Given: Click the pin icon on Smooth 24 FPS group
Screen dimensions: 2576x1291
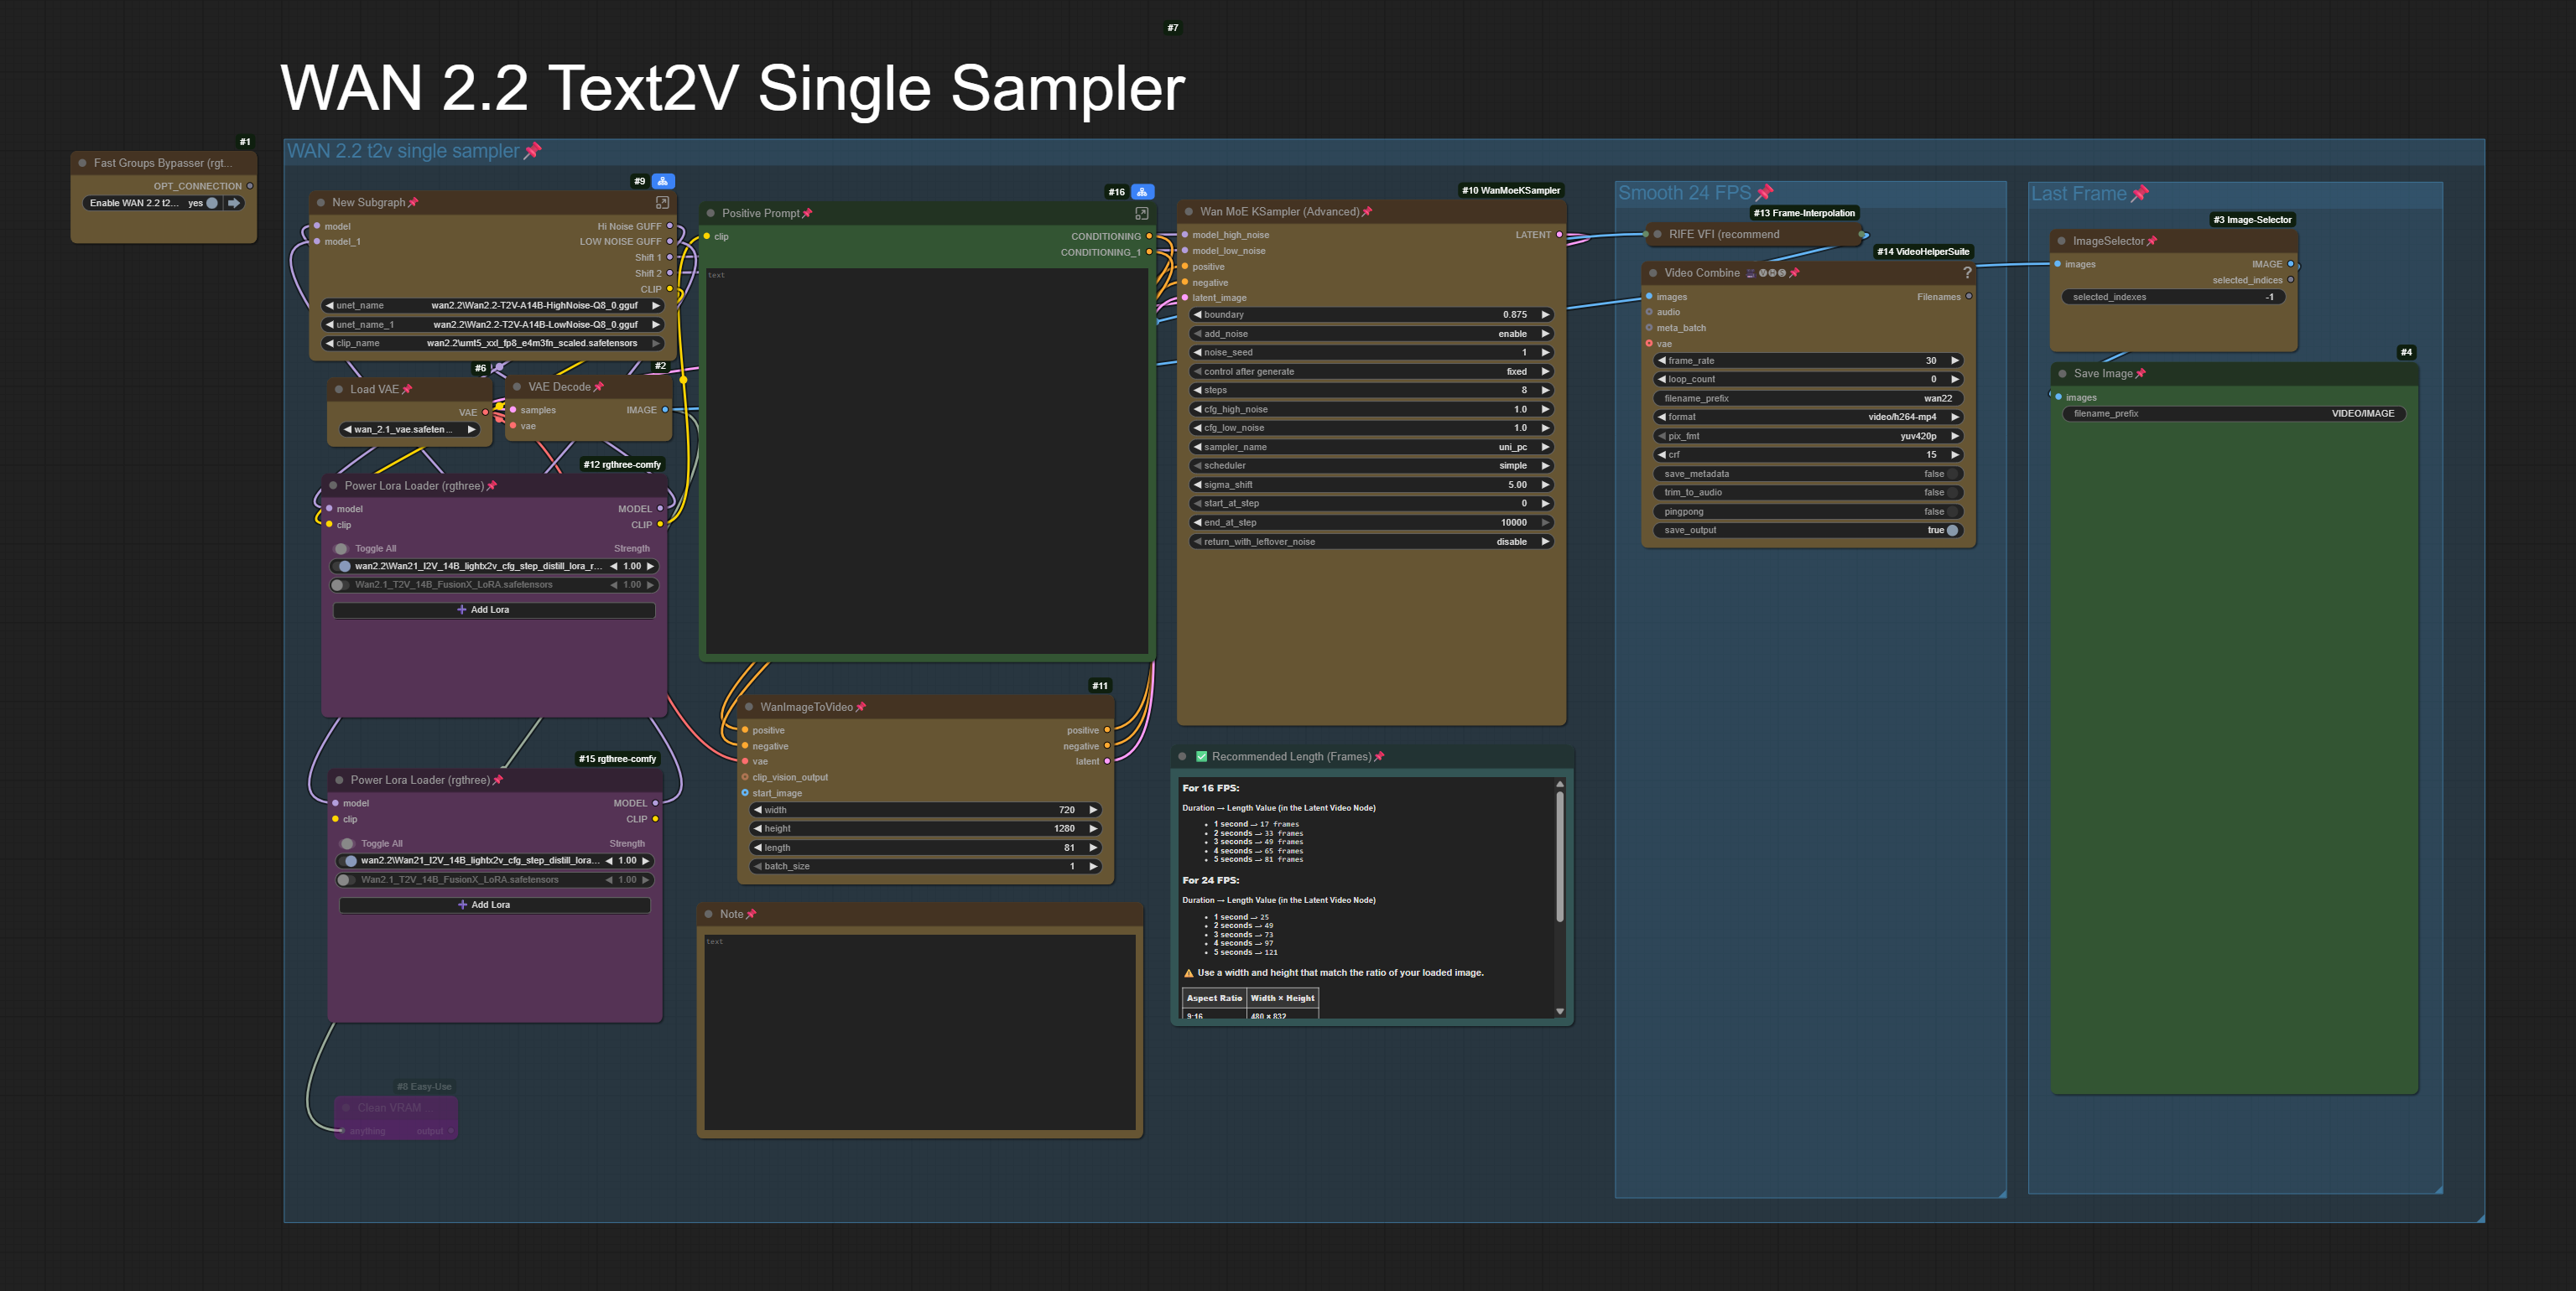Looking at the screenshot, I should click(1764, 193).
